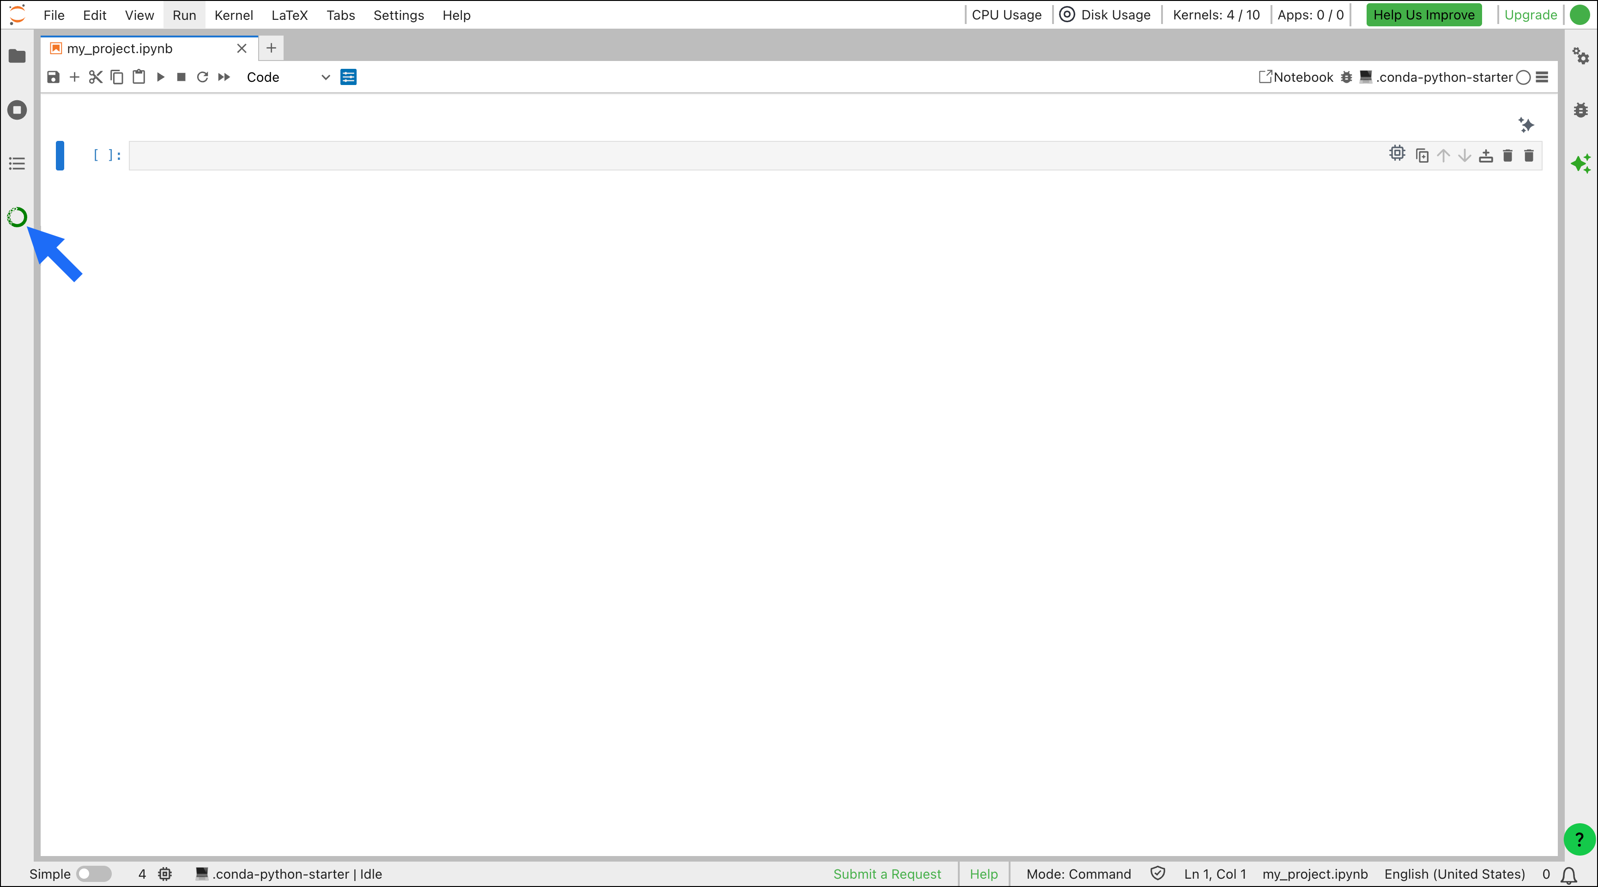The width and height of the screenshot is (1598, 887).
Task: Restart the kernel and run all cells
Action: (224, 77)
